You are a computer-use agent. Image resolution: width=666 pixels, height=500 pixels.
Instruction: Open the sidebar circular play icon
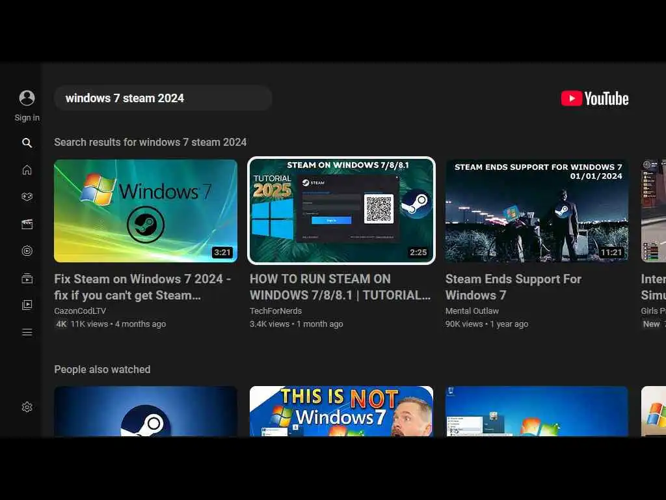(27, 251)
